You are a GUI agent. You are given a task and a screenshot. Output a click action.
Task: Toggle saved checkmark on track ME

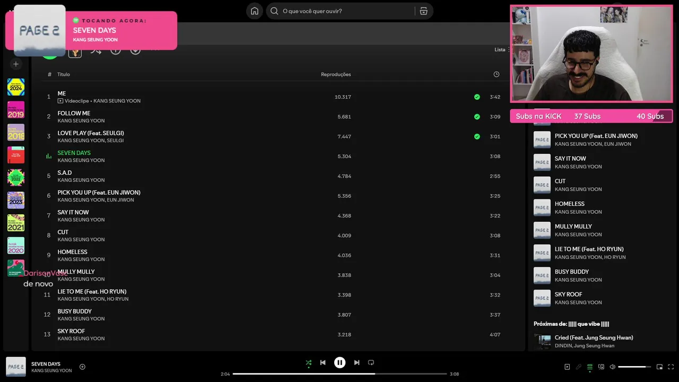pyautogui.click(x=477, y=97)
